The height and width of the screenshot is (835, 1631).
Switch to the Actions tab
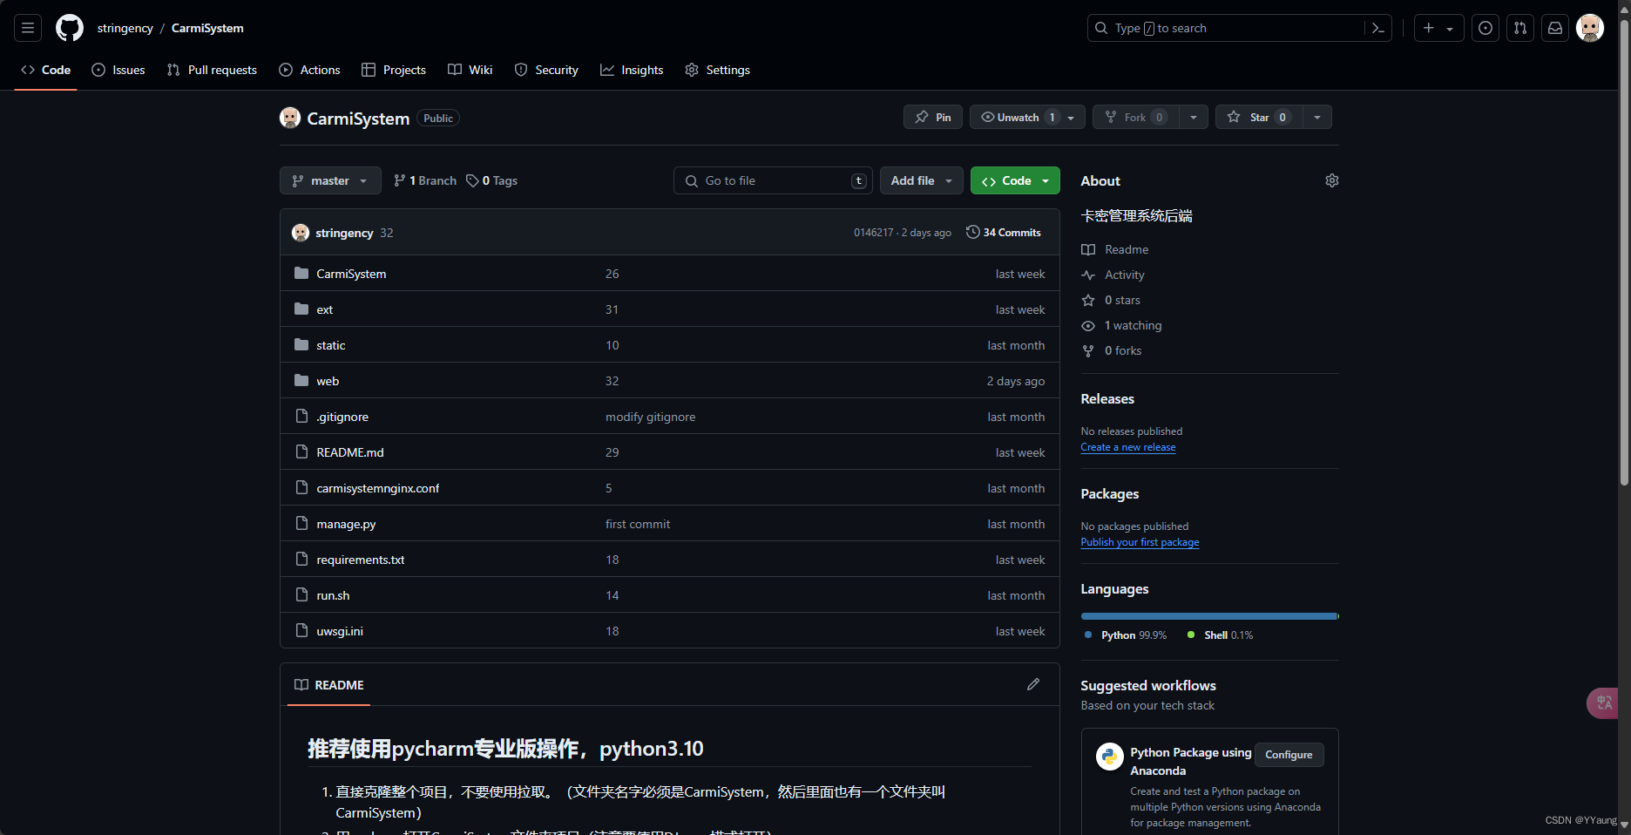(x=309, y=70)
